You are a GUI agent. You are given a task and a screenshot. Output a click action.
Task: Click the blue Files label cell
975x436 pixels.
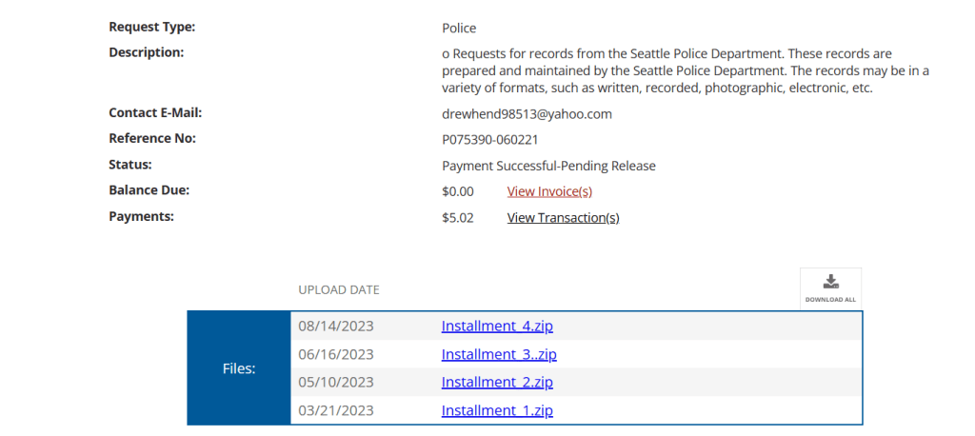click(239, 367)
